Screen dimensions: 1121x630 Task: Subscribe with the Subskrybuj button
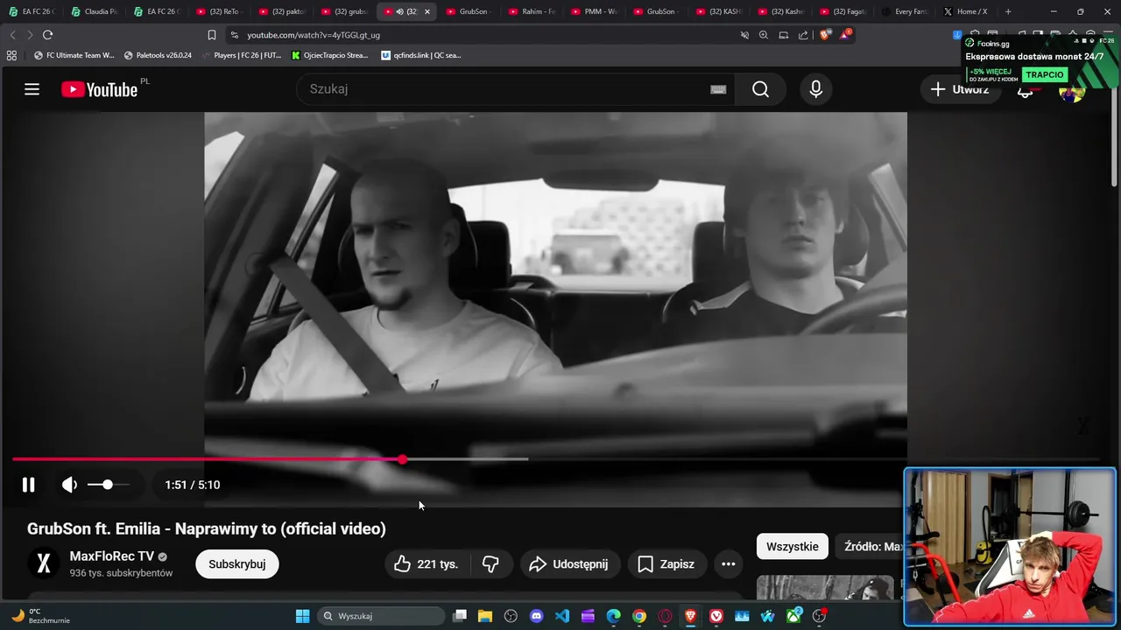(236, 564)
